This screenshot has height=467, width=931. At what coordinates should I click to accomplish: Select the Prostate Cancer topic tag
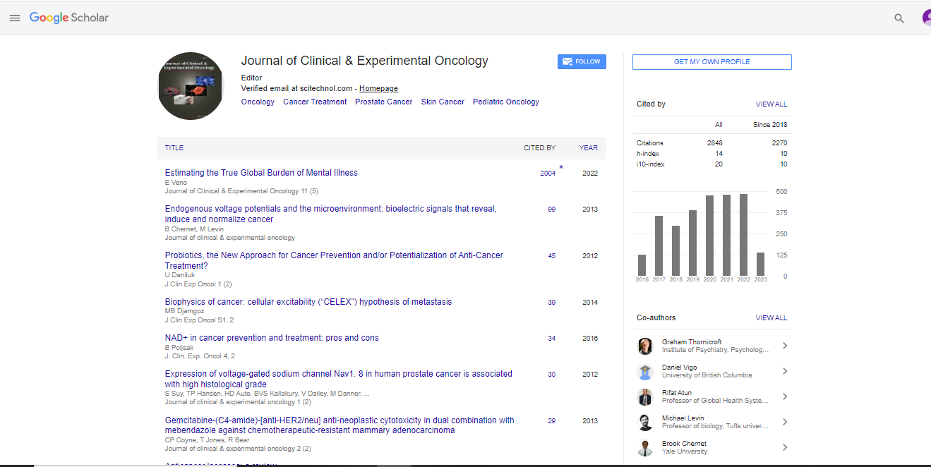pyautogui.click(x=383, y=102)
